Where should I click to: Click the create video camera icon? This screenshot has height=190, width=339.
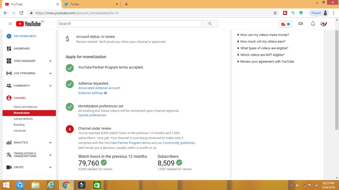[301, 24]
